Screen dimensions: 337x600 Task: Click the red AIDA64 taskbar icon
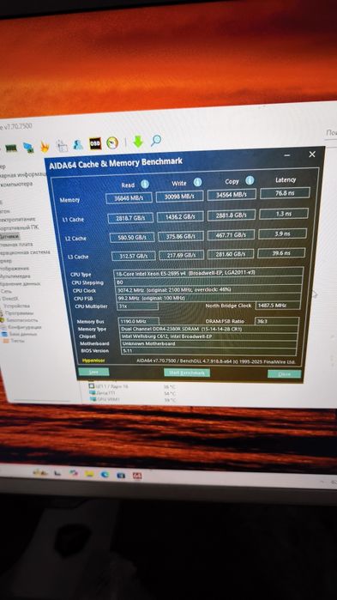tap(137, 476)
